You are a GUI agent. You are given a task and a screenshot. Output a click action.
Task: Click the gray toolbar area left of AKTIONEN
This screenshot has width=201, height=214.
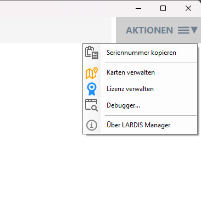point(55,30)
